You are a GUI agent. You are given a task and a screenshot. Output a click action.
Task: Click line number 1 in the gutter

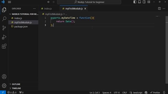pyautogui.click(x=45, y=18)
